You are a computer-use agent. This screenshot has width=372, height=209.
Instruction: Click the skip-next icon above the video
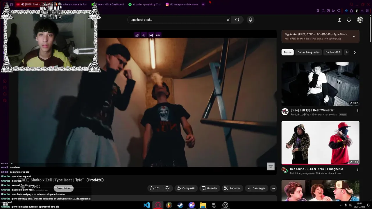point(151,35)
